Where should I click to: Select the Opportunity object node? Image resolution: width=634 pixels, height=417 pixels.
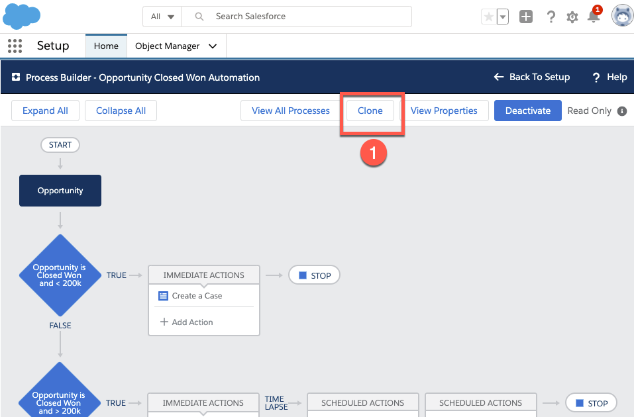60,191
